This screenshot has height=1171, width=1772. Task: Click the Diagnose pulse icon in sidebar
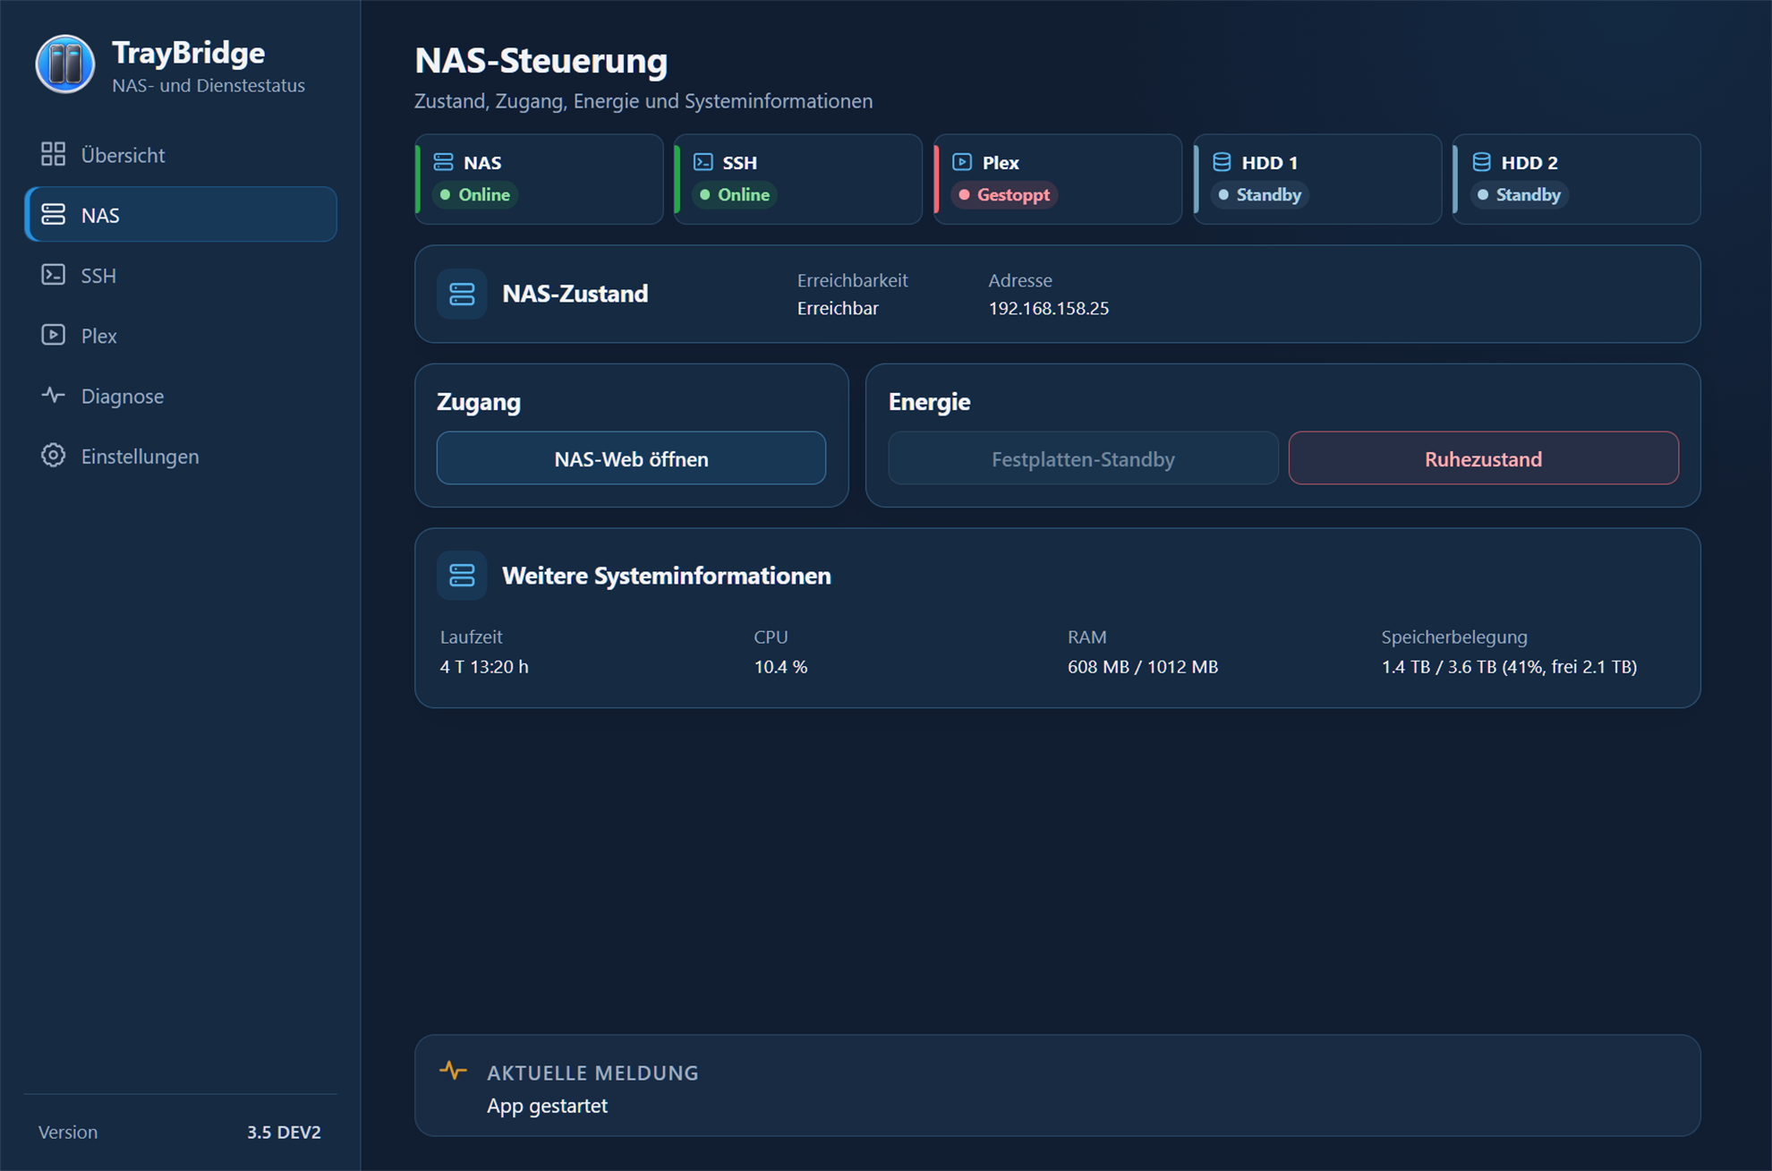pos(53,395)
